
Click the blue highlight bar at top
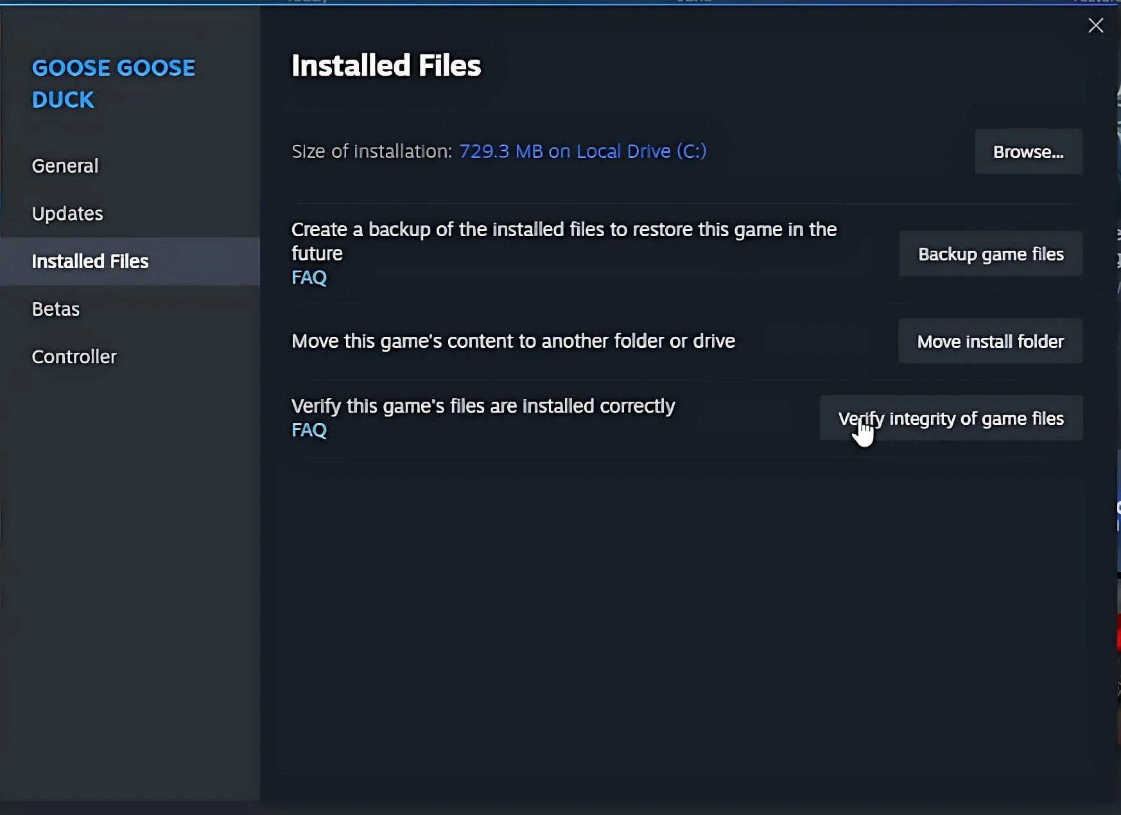[x=559, y=3]
